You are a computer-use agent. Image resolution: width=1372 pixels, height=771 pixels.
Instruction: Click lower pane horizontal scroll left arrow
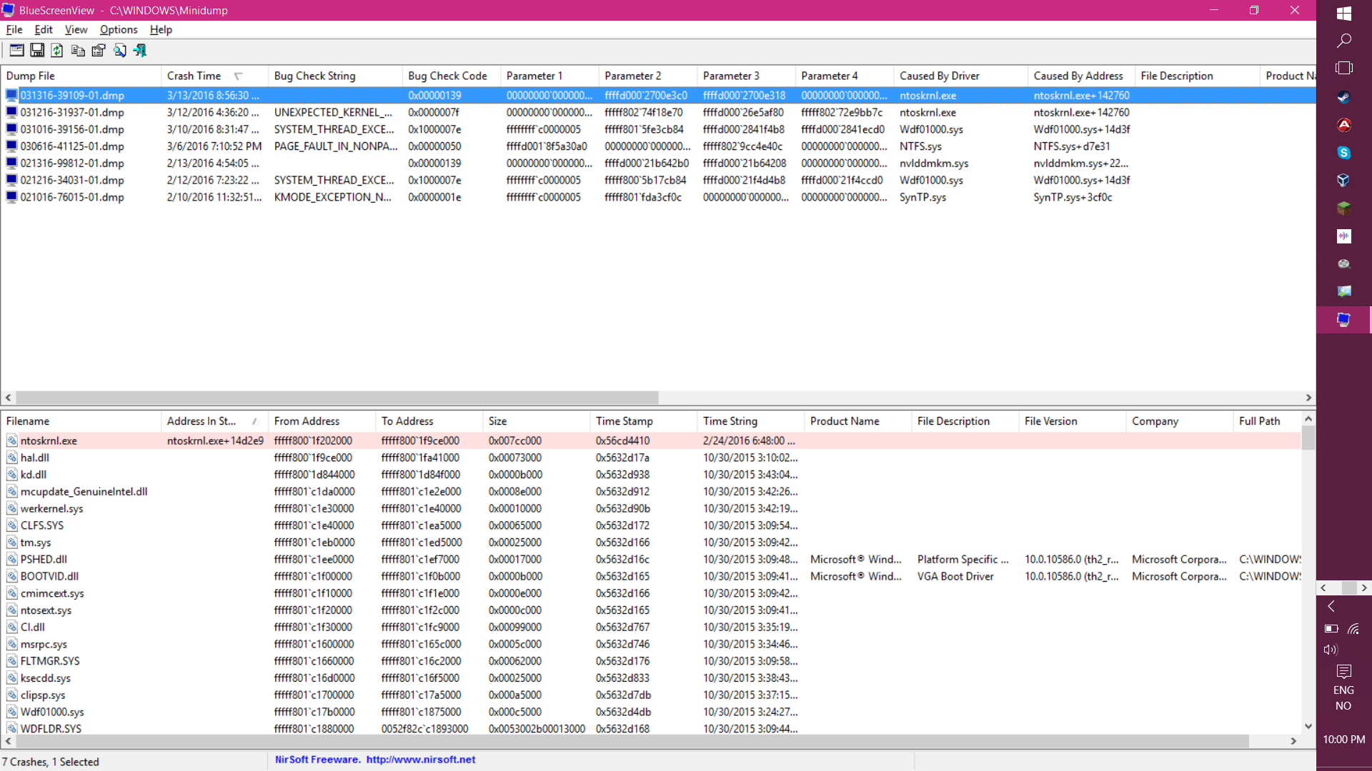[x=8, y=742]
